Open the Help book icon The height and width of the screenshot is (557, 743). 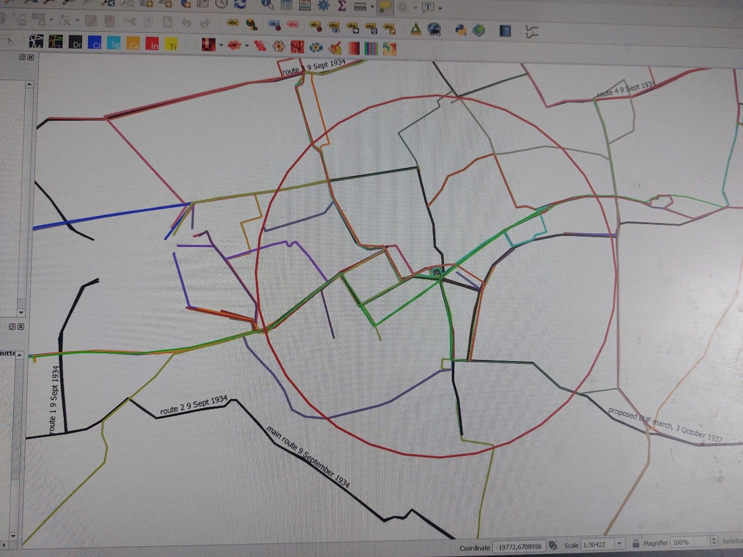[505, 31]
